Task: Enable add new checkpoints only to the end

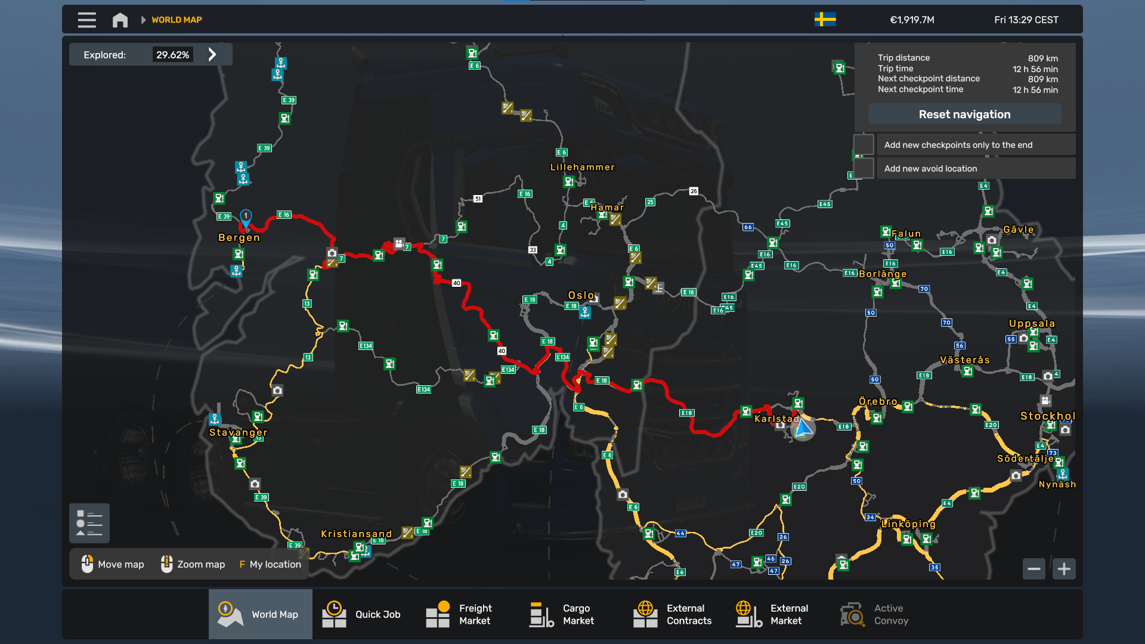Action: pos(864,145)
